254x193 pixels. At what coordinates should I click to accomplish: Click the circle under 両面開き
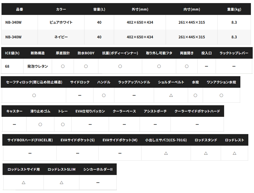click(x=187, y=66)
